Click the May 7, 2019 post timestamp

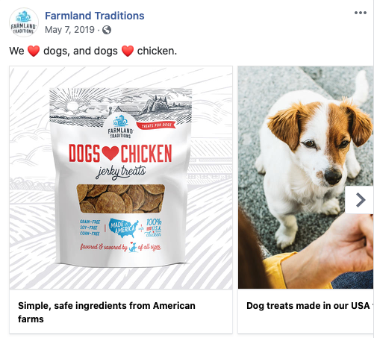point(69,30)
